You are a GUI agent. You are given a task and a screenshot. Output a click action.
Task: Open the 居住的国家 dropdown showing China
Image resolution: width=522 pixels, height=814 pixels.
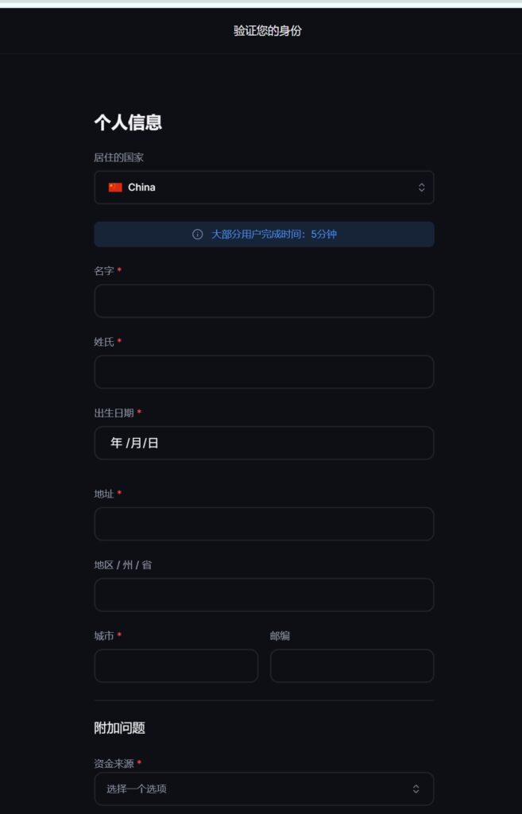[x=264, y=188]
